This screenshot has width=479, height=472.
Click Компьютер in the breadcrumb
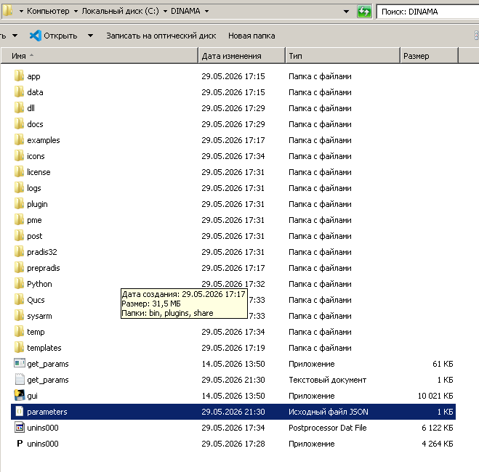[x=48, y=11]
